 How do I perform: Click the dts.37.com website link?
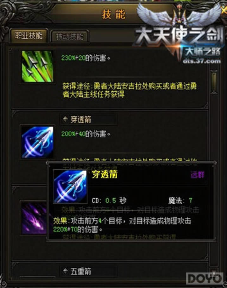click(x=202, y=61)
